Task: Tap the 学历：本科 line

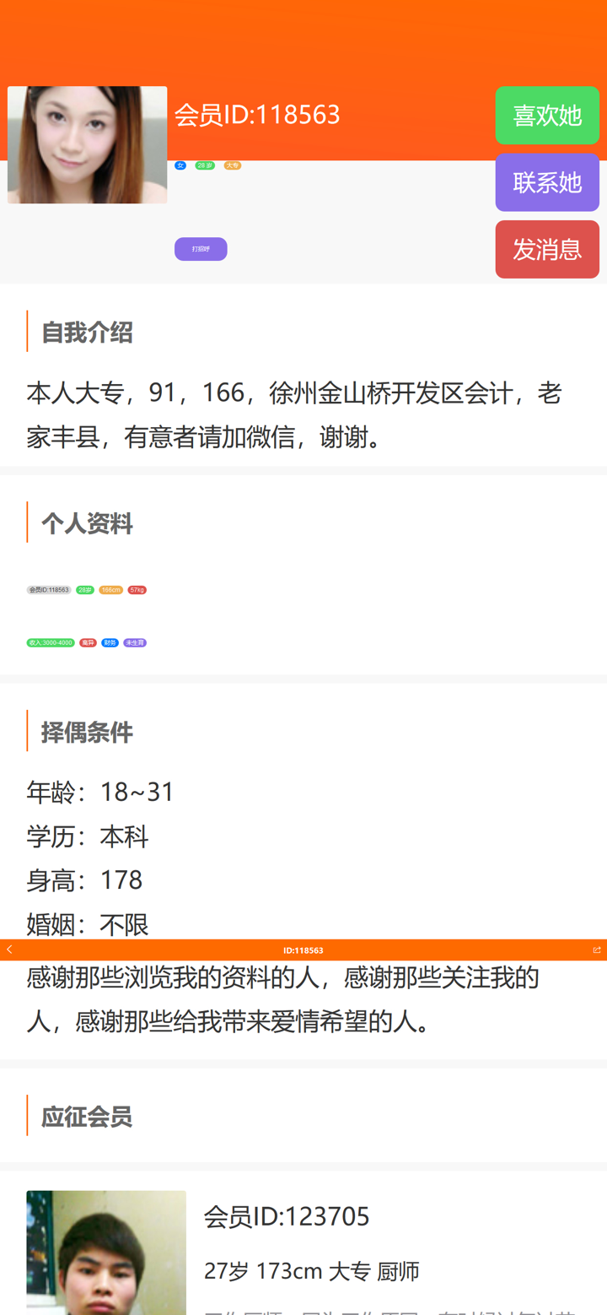Action: (88, 836)
